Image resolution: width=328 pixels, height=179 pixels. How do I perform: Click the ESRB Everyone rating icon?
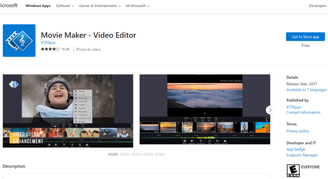point(293,170)
